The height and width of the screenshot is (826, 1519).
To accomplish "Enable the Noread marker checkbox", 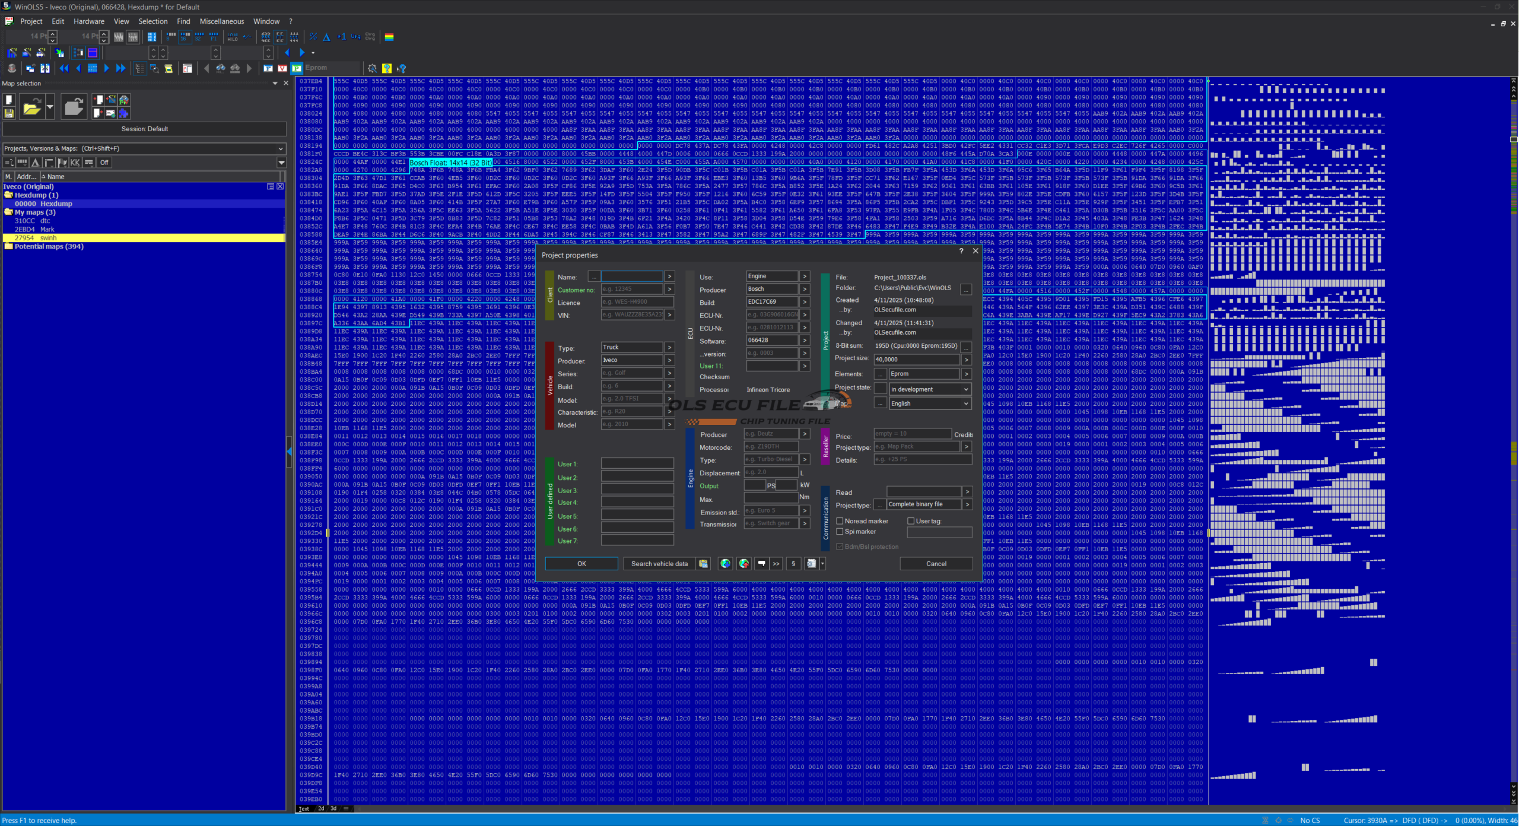I will pyautogui.click(x=840, y=521).
